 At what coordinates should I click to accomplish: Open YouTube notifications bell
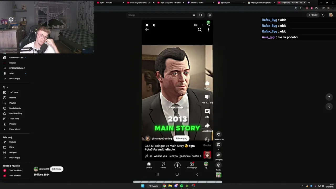[x=323, y=15]
